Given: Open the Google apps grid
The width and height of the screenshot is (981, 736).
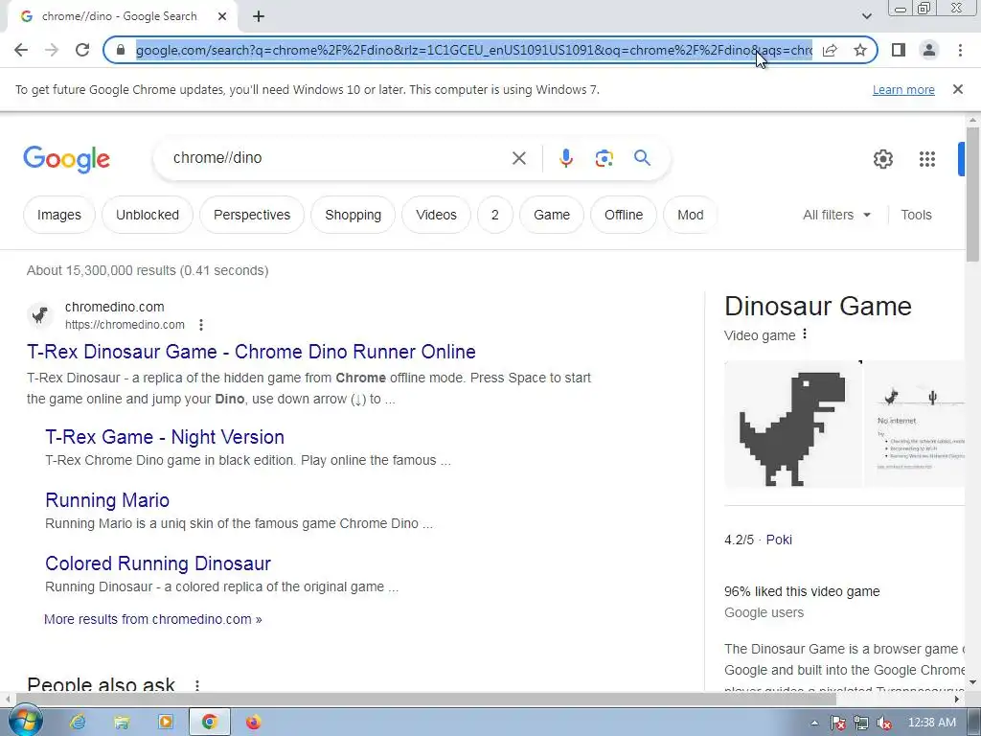Looking at the screenshot, I should pyautogui.click(x=927, y=159).
